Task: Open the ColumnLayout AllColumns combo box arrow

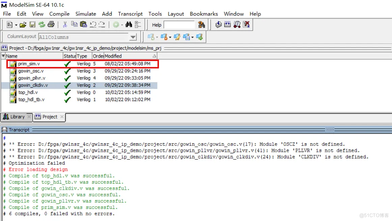Action: [x=133, y=37]
